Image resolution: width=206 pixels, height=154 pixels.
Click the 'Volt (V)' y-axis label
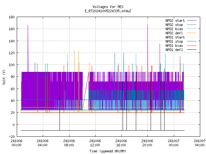pyautogui.click(x=4, y=77)
